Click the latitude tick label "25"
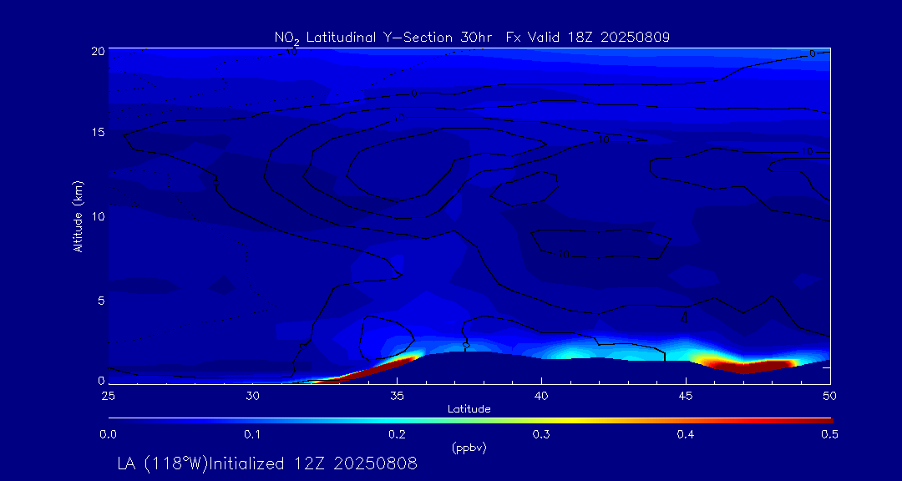Viewport: 902px width, 481px height. click(x=108, y=396)
